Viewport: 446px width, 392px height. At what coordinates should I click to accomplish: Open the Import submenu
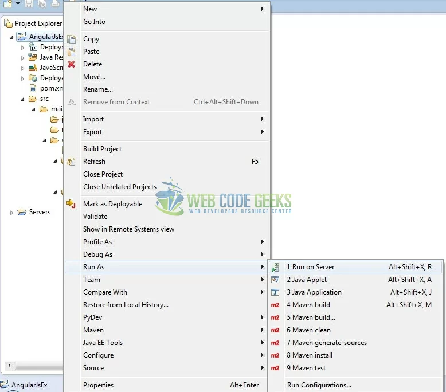coord(167,119)
